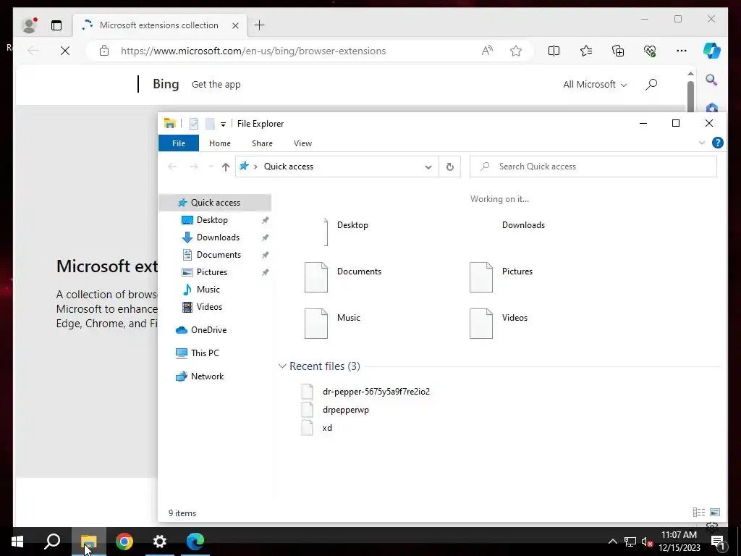The height and width of the screenshot is (556, 741).
Task: Open Edge profile avatar icon
Action: click(29, 25)
